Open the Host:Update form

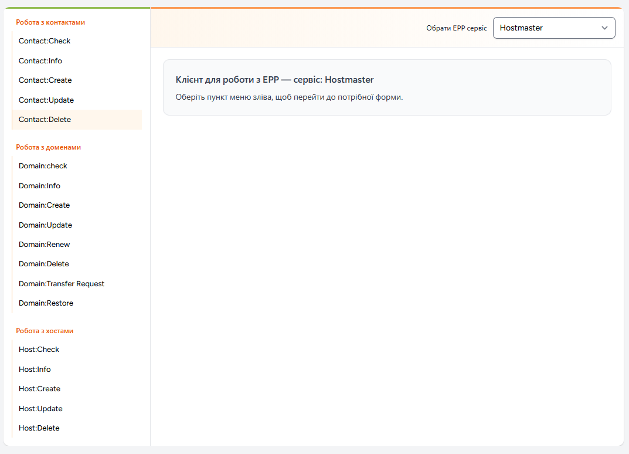[40, 408]
